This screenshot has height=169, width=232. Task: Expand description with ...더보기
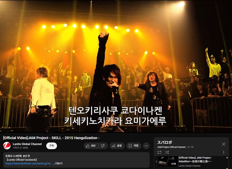tap(58, 163)
